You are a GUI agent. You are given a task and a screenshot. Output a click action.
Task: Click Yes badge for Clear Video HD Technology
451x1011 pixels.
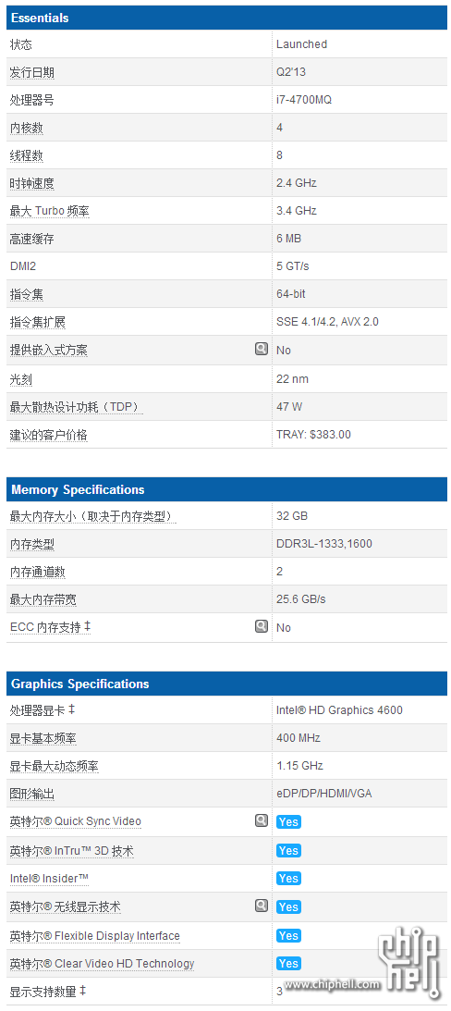click(x=288, y=963)
